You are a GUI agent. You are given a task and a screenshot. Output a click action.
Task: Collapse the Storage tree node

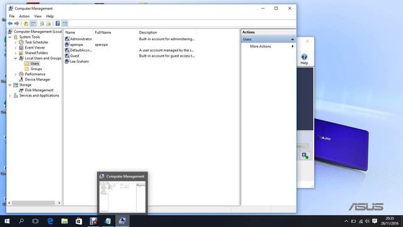(x=10, y=84)
